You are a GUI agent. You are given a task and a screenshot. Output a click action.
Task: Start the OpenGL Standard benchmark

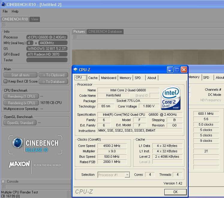coord(20,123)
